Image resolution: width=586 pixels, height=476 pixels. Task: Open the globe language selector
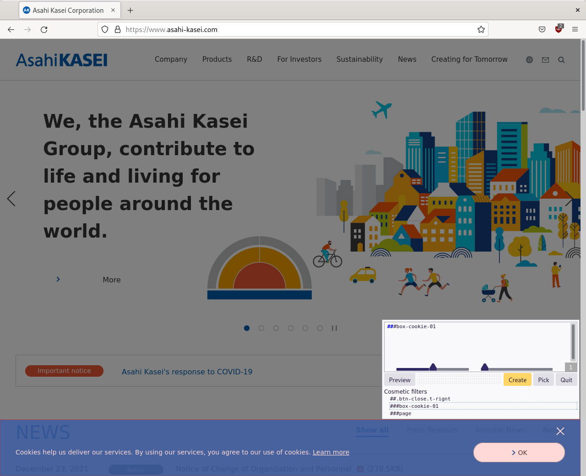529,59
